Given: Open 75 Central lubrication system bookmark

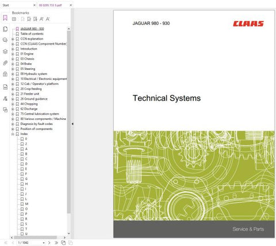Looking at the screenshot, I should 40,114.
